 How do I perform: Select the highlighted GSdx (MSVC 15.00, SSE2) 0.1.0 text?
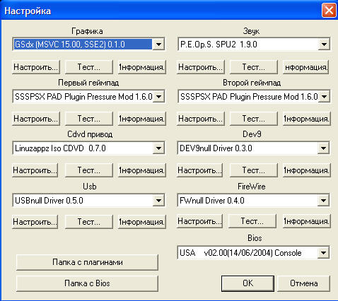70,45
